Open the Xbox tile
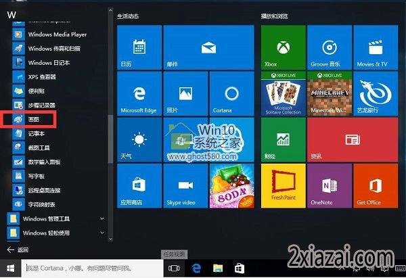The height and width of the screenshot is (278, 406). [284, 47]
